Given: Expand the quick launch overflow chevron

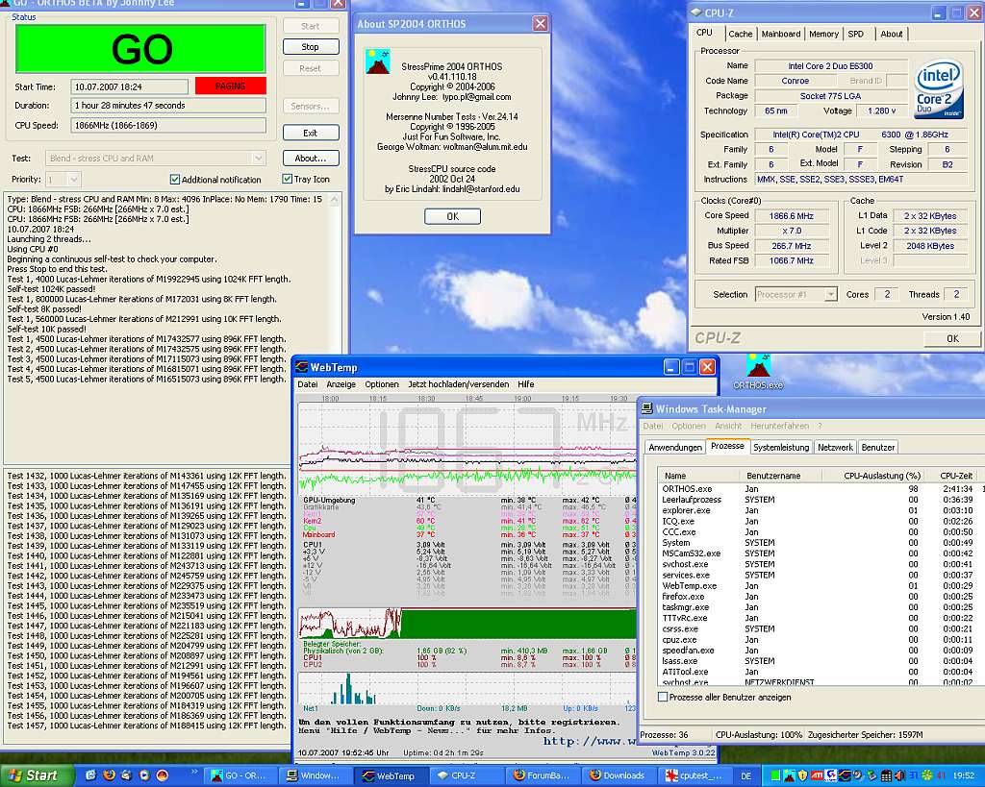Looking at the screenshot, I should point(194,772).
